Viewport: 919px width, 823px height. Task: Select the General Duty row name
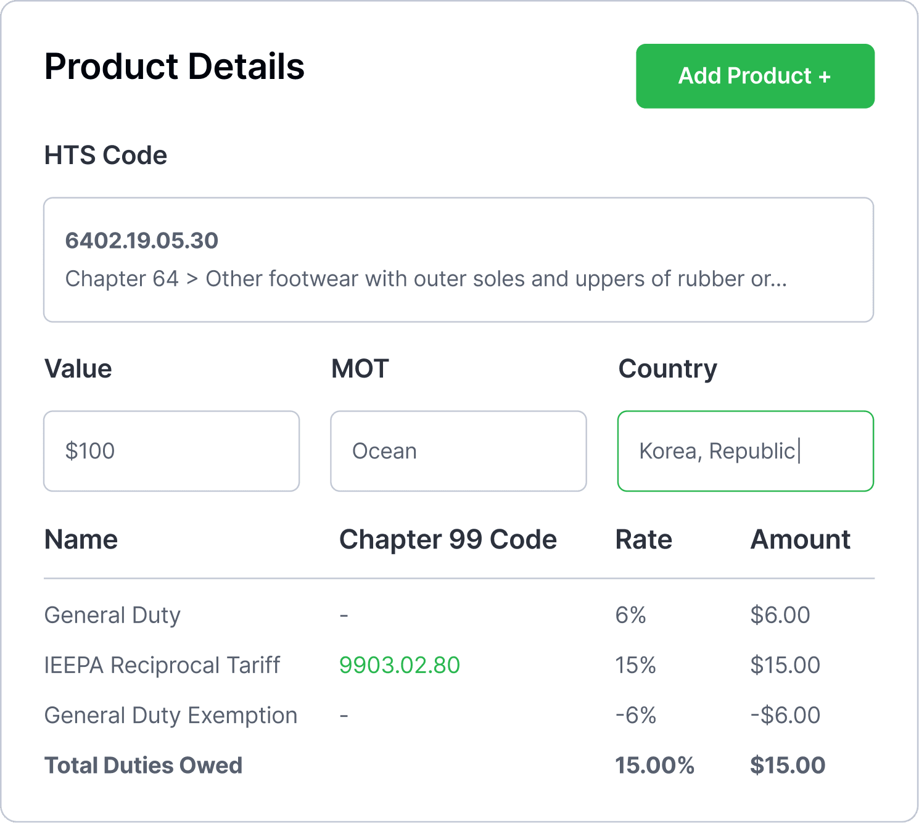112,615
